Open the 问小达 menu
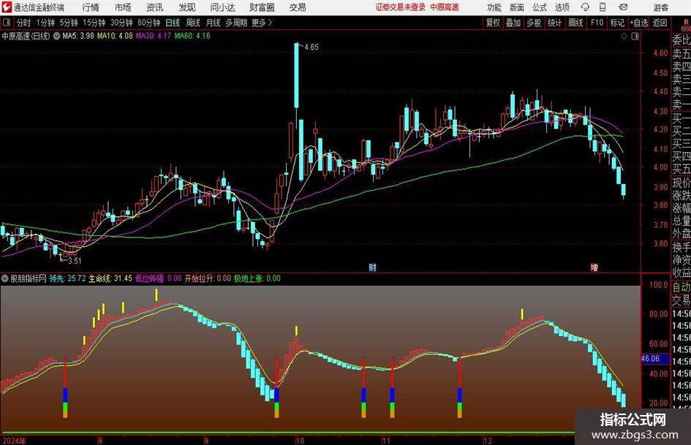This screenshot has height=445, width=691. (222, 7)
